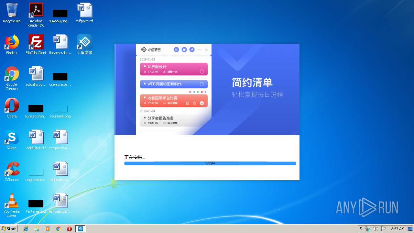Open Acrobat Reader DC shortcut
The height and width of the screenshot is (233, 414).
(x=36, y=15)
